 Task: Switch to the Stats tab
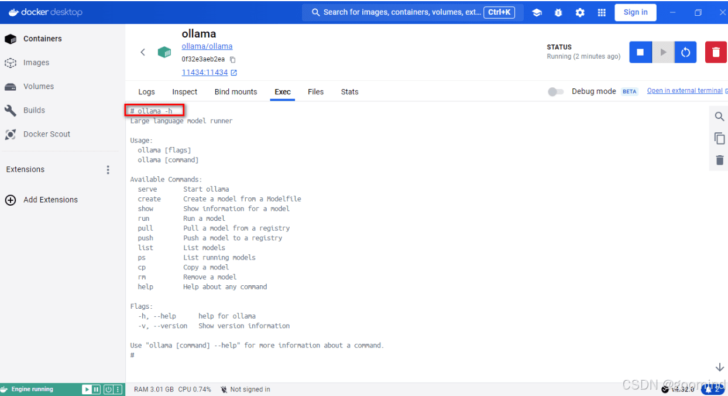pos(349,92)
